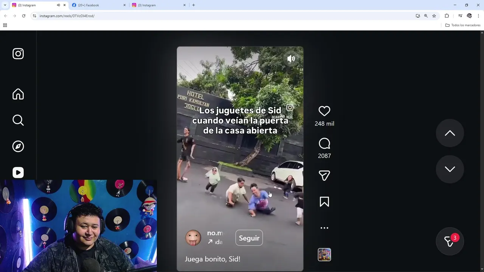Image resolution: width=484 pixels, height=272 pixels.
Task: Open the Home feed icon
Action: click(x=18, y=94)
